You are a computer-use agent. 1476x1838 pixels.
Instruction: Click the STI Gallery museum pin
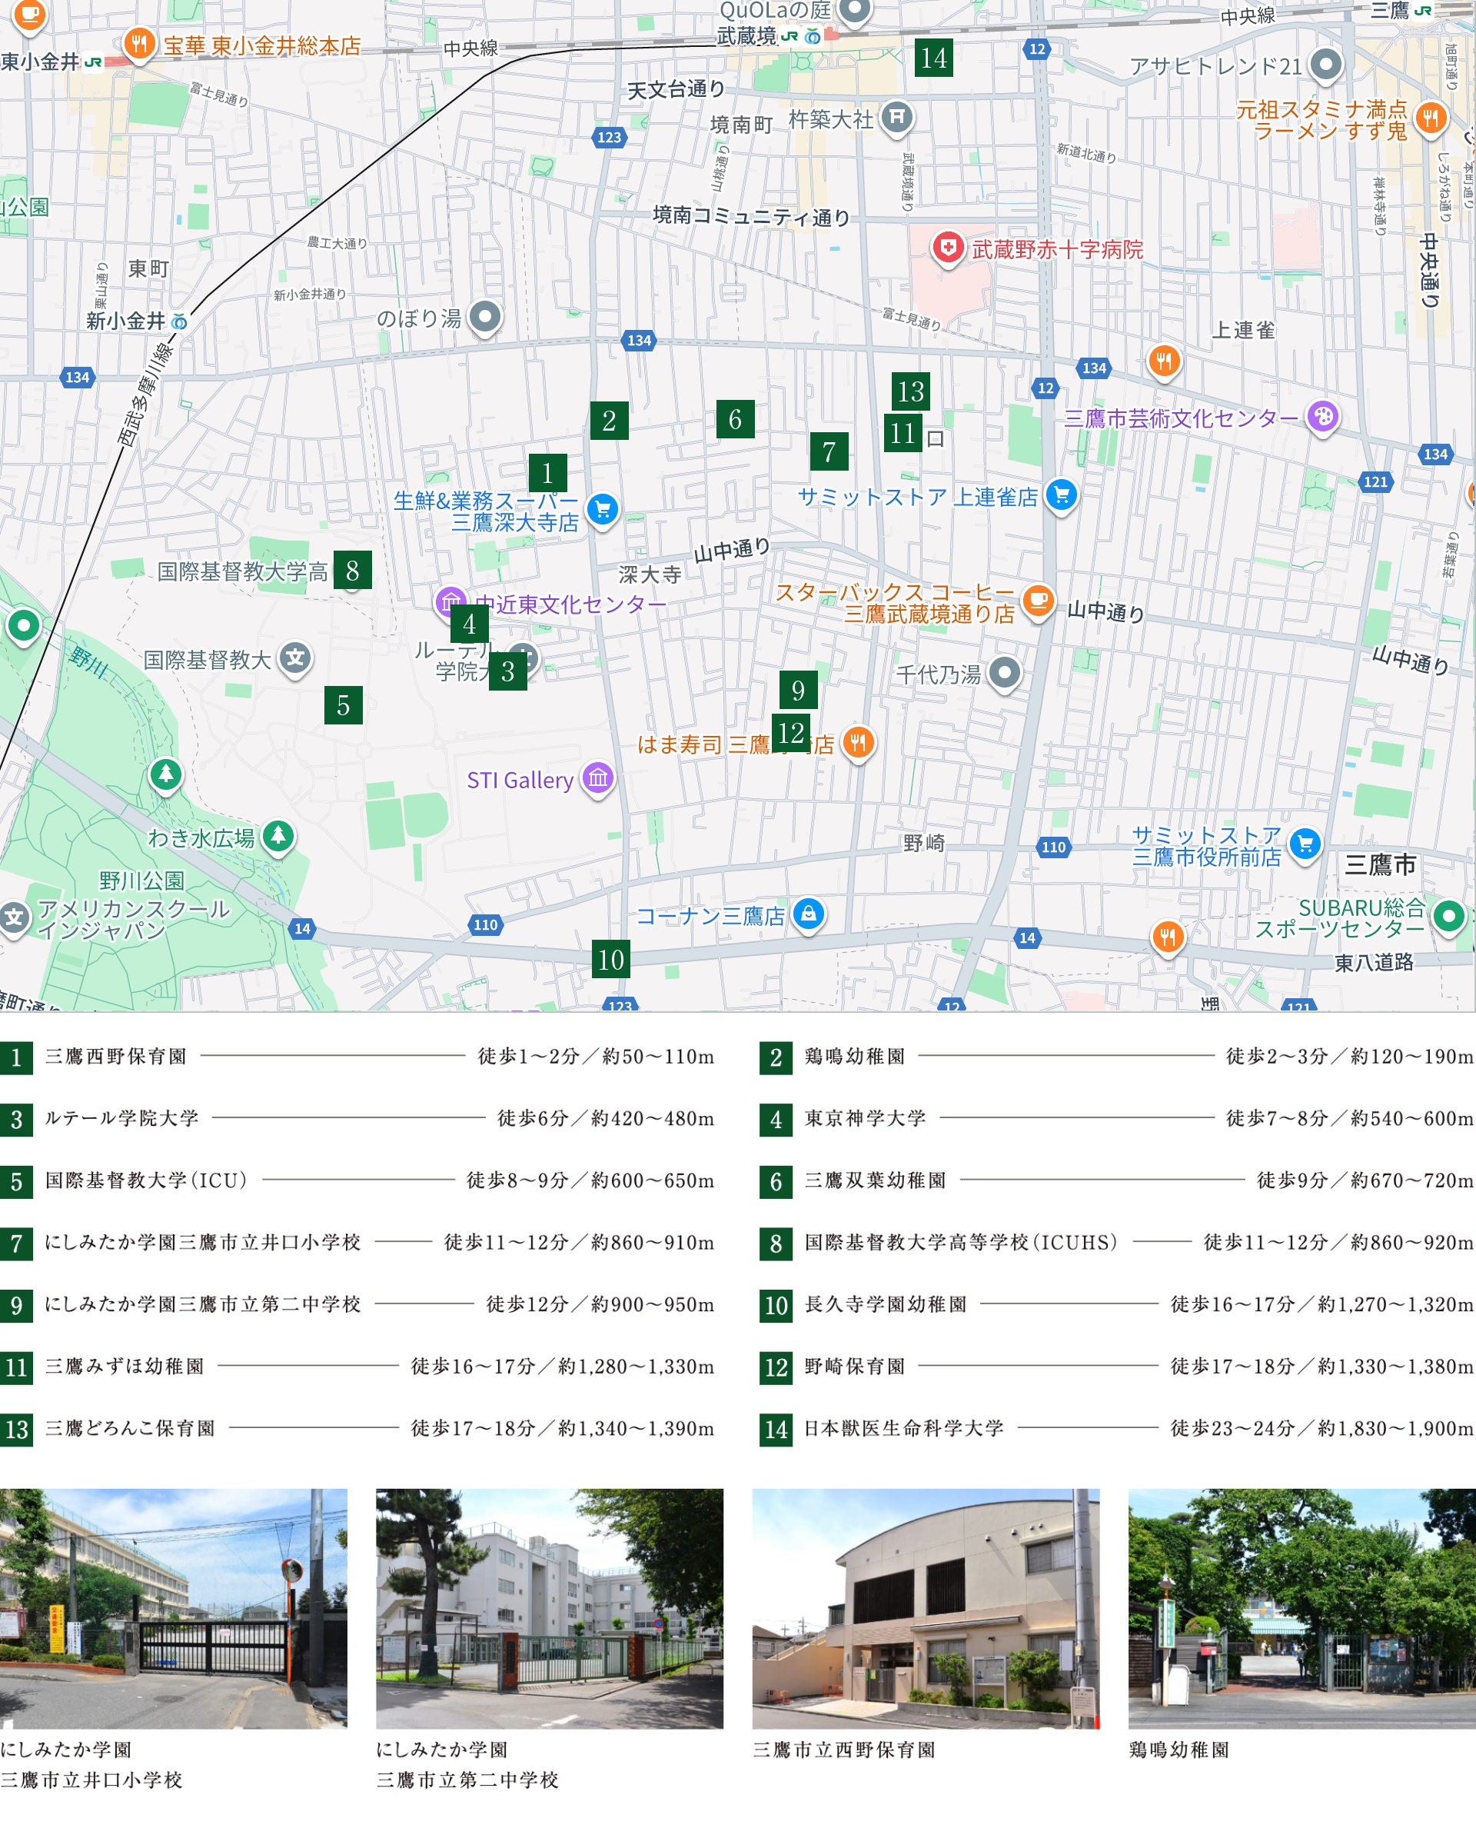pyautogui.click(x=597, y=777)
